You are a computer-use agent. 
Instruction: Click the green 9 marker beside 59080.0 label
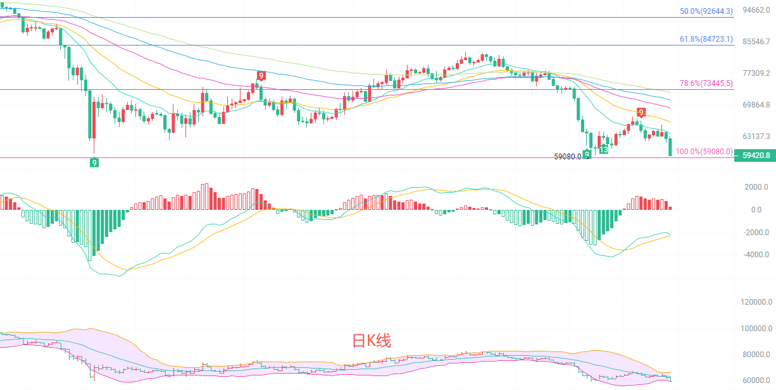click(587, 154)
